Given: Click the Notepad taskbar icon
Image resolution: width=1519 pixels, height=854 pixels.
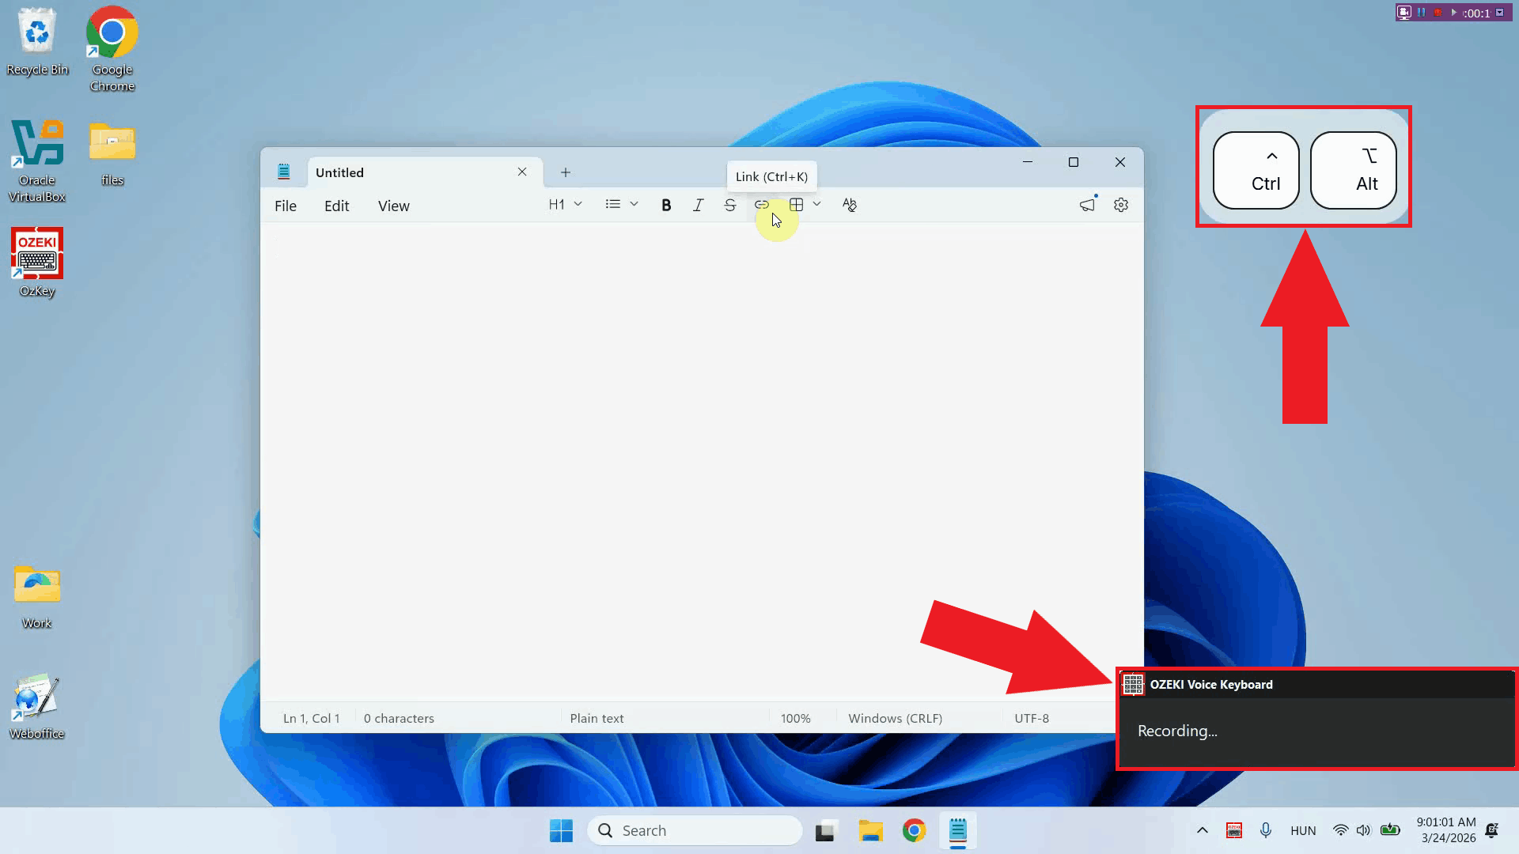Looking at the screenshot, I should click(x=958, y=830).
